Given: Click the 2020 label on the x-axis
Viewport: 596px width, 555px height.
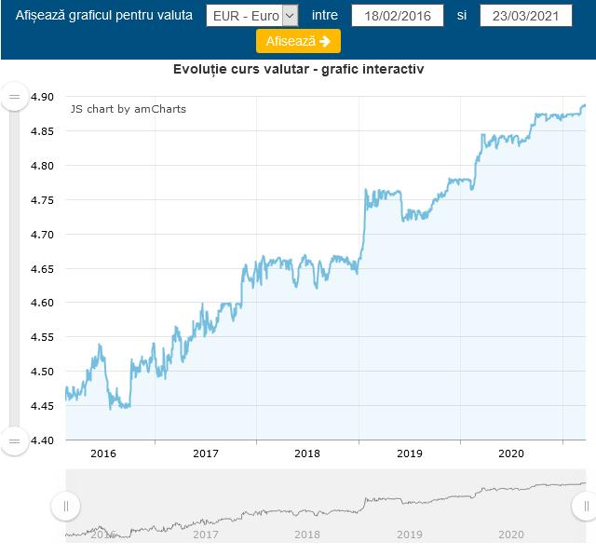Looking at the screenshot, I should [511, 453].
